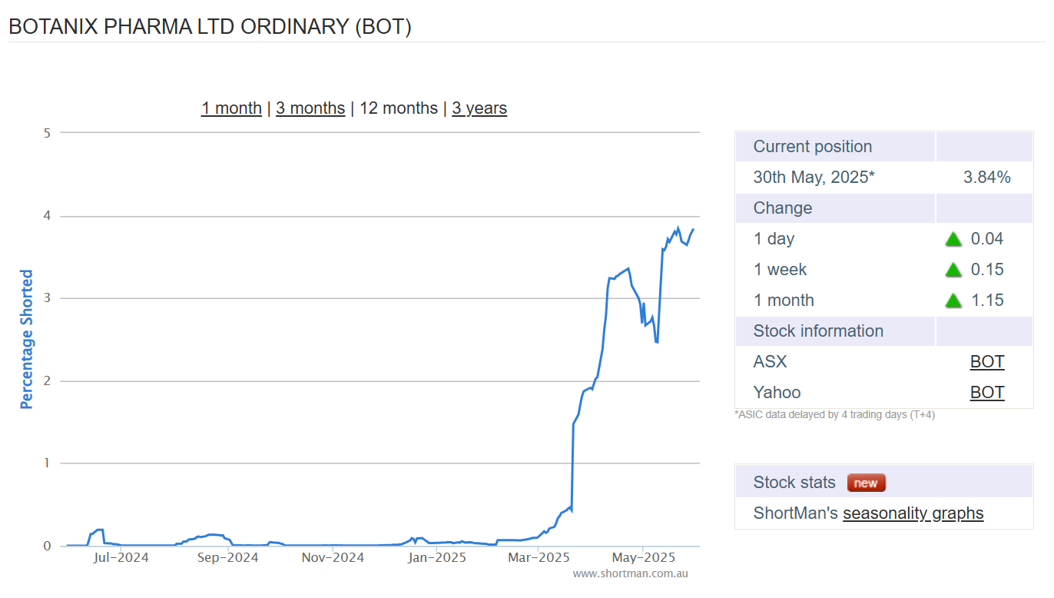This screenshot has width=1054, height=598.
Task: Click the Current position table header
Action: pyautogui.click(x=812, y=147)
